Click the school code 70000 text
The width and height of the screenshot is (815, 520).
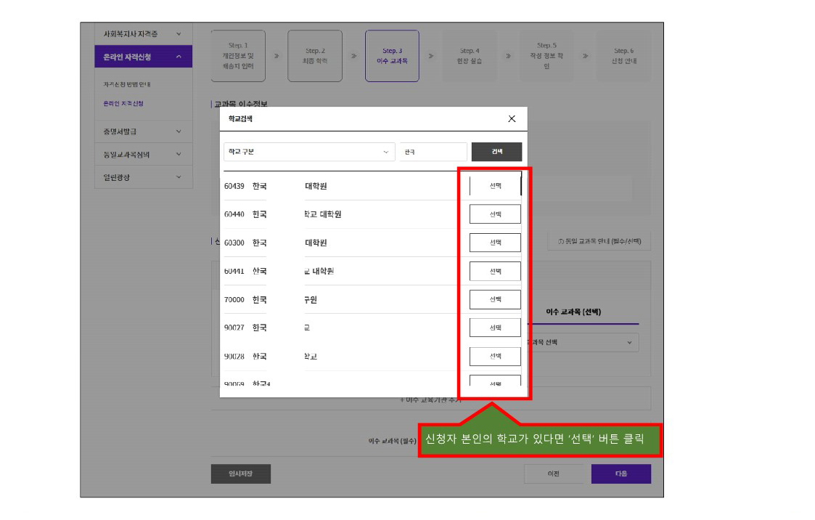[234, 299]
